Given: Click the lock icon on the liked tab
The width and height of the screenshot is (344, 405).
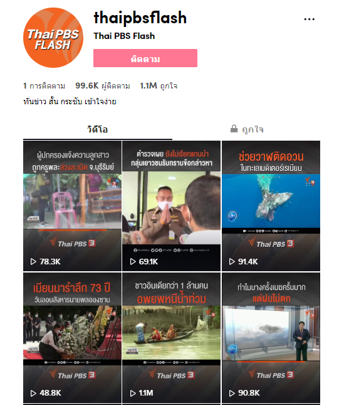Looking at the screenshot, I should tap(234, 129).
